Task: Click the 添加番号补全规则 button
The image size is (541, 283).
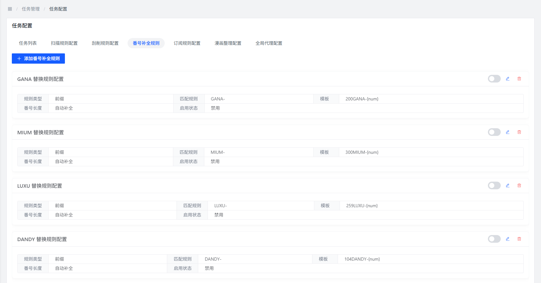Action: tap(38, 59)
